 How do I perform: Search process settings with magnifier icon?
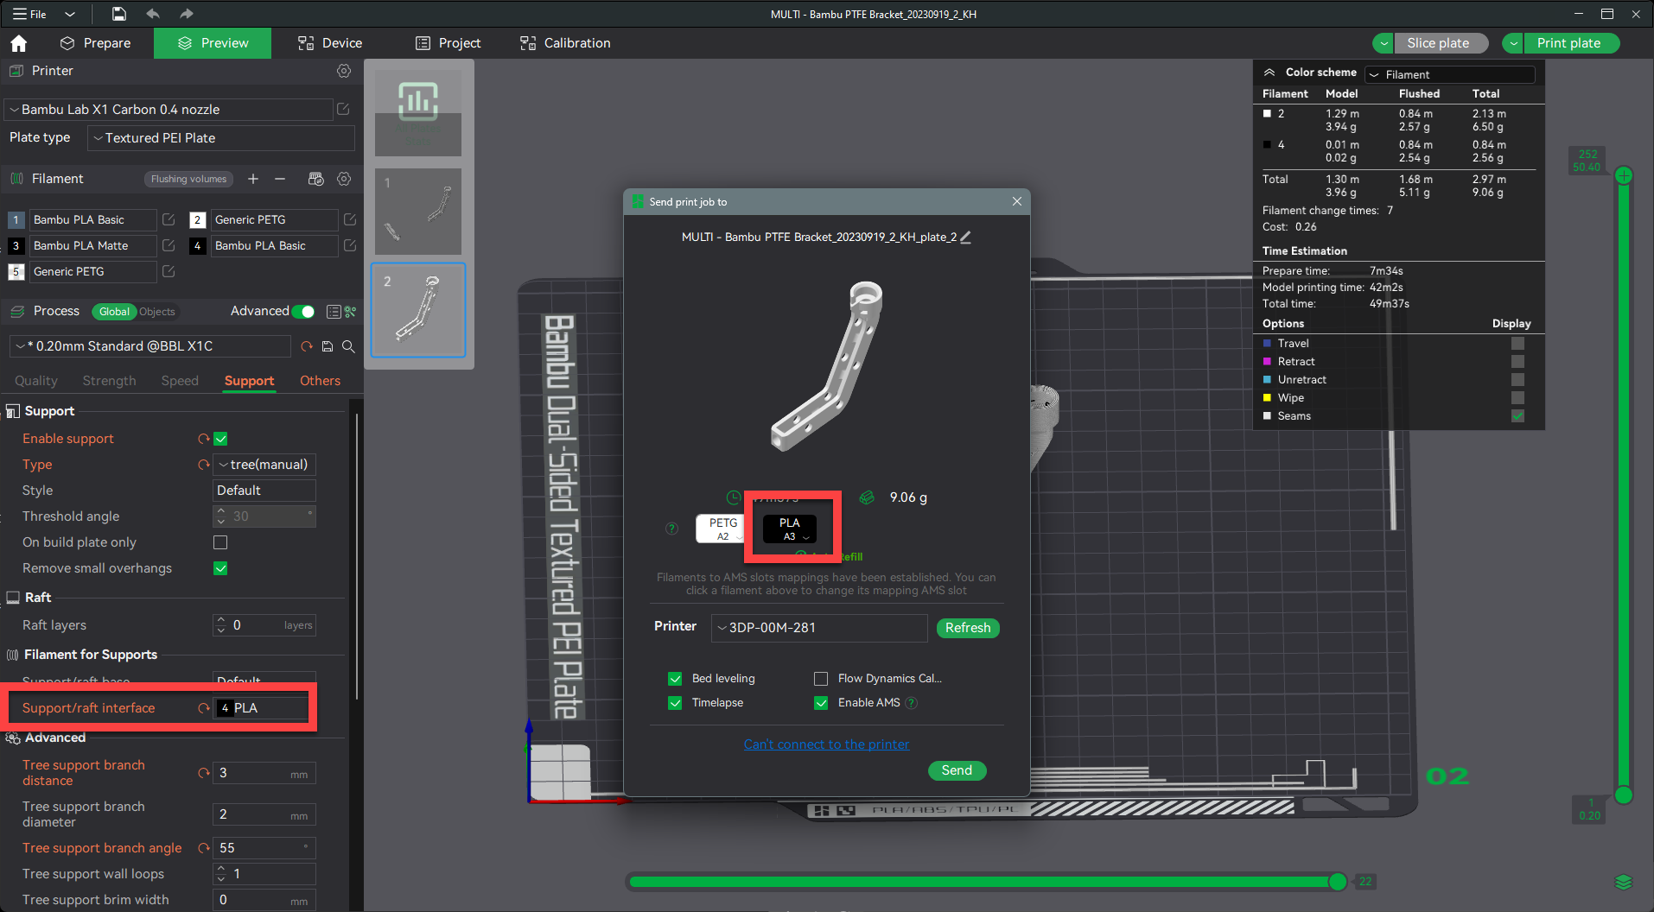coord(348,346)
